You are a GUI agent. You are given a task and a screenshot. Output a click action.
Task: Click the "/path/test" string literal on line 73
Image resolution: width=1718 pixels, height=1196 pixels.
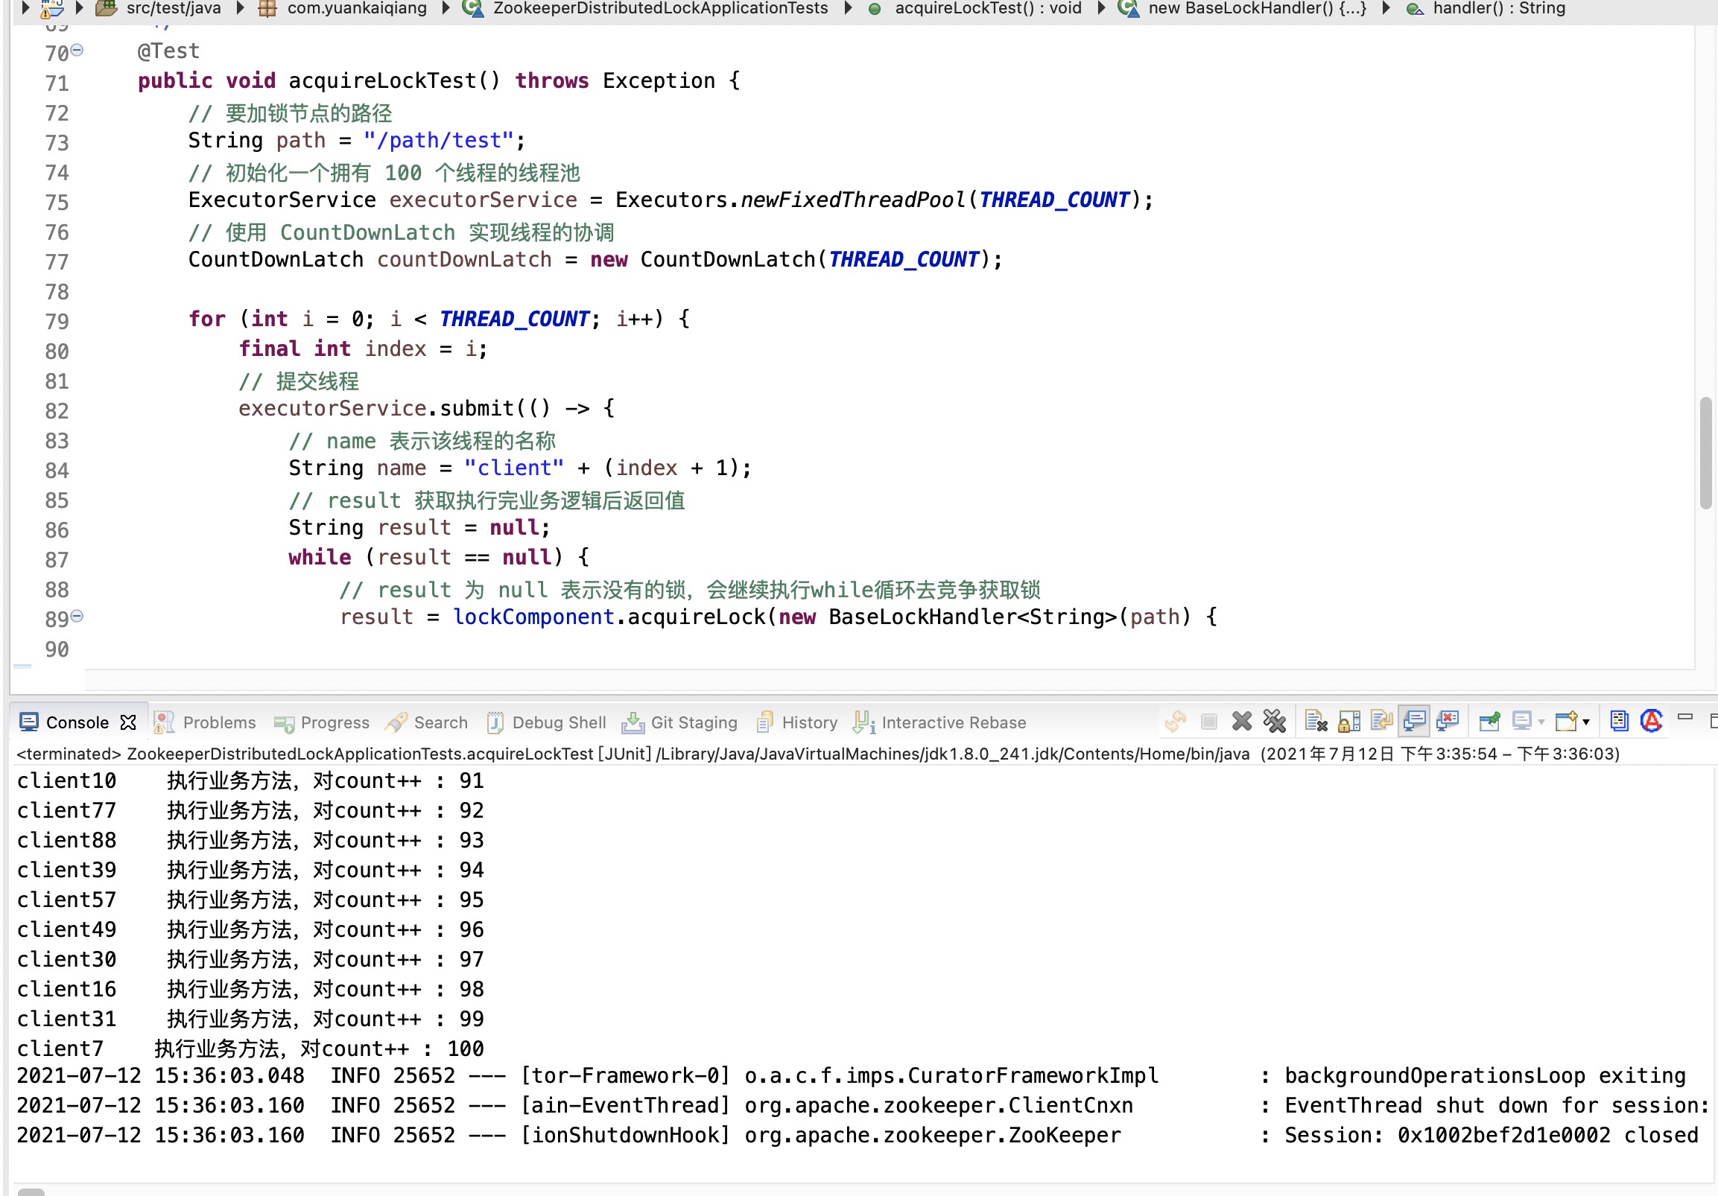(439, 140)
